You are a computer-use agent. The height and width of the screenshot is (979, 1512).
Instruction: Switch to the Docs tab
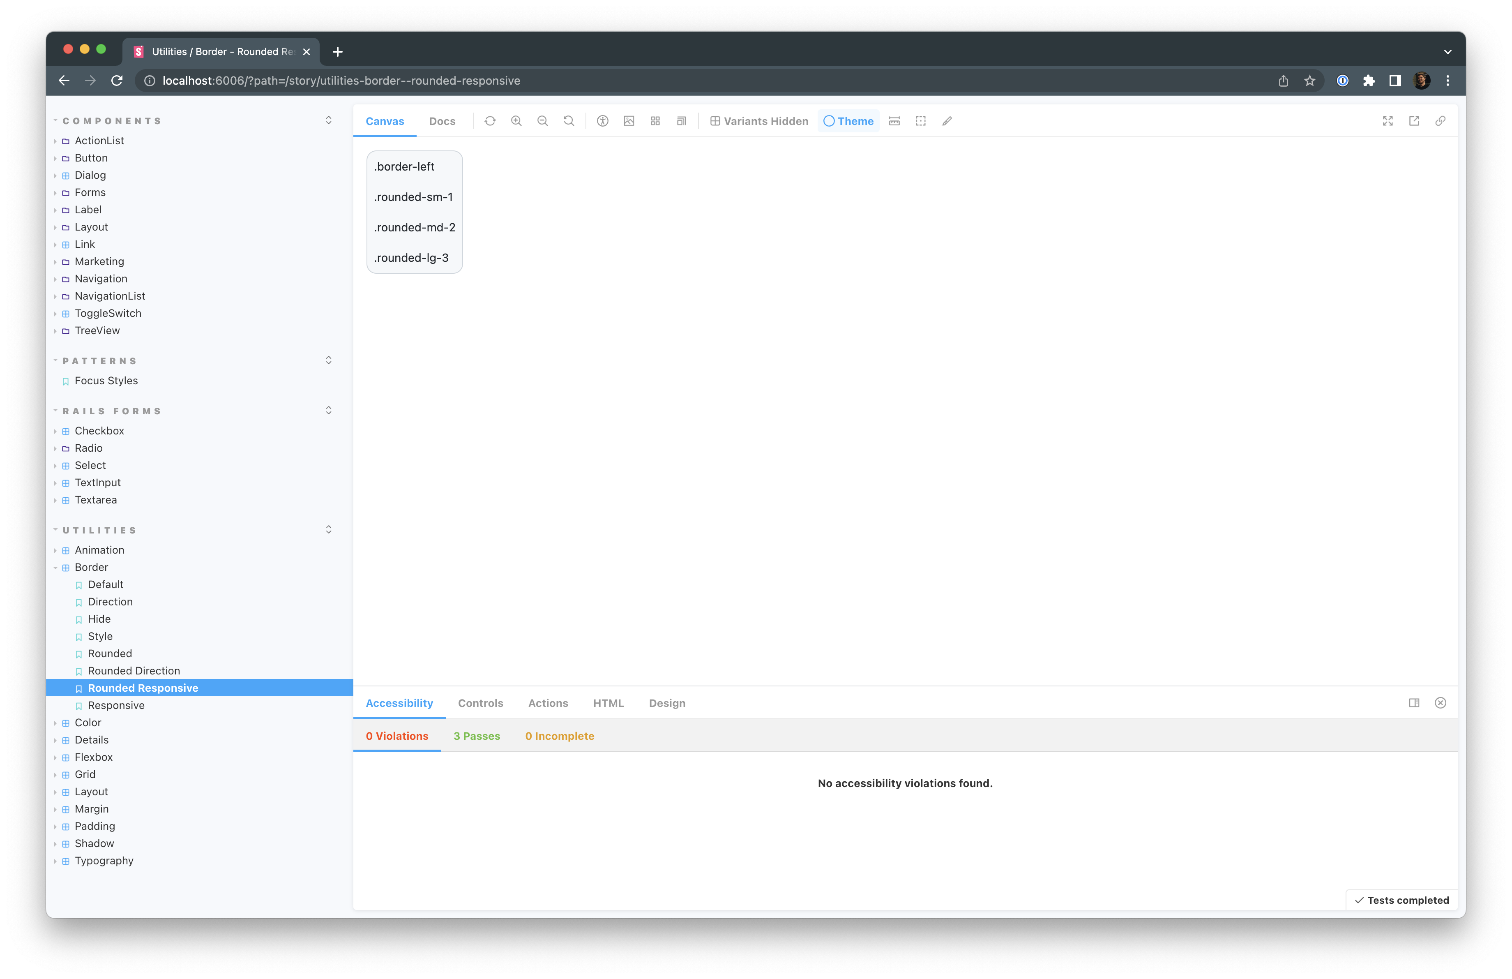tap(442, 121)
